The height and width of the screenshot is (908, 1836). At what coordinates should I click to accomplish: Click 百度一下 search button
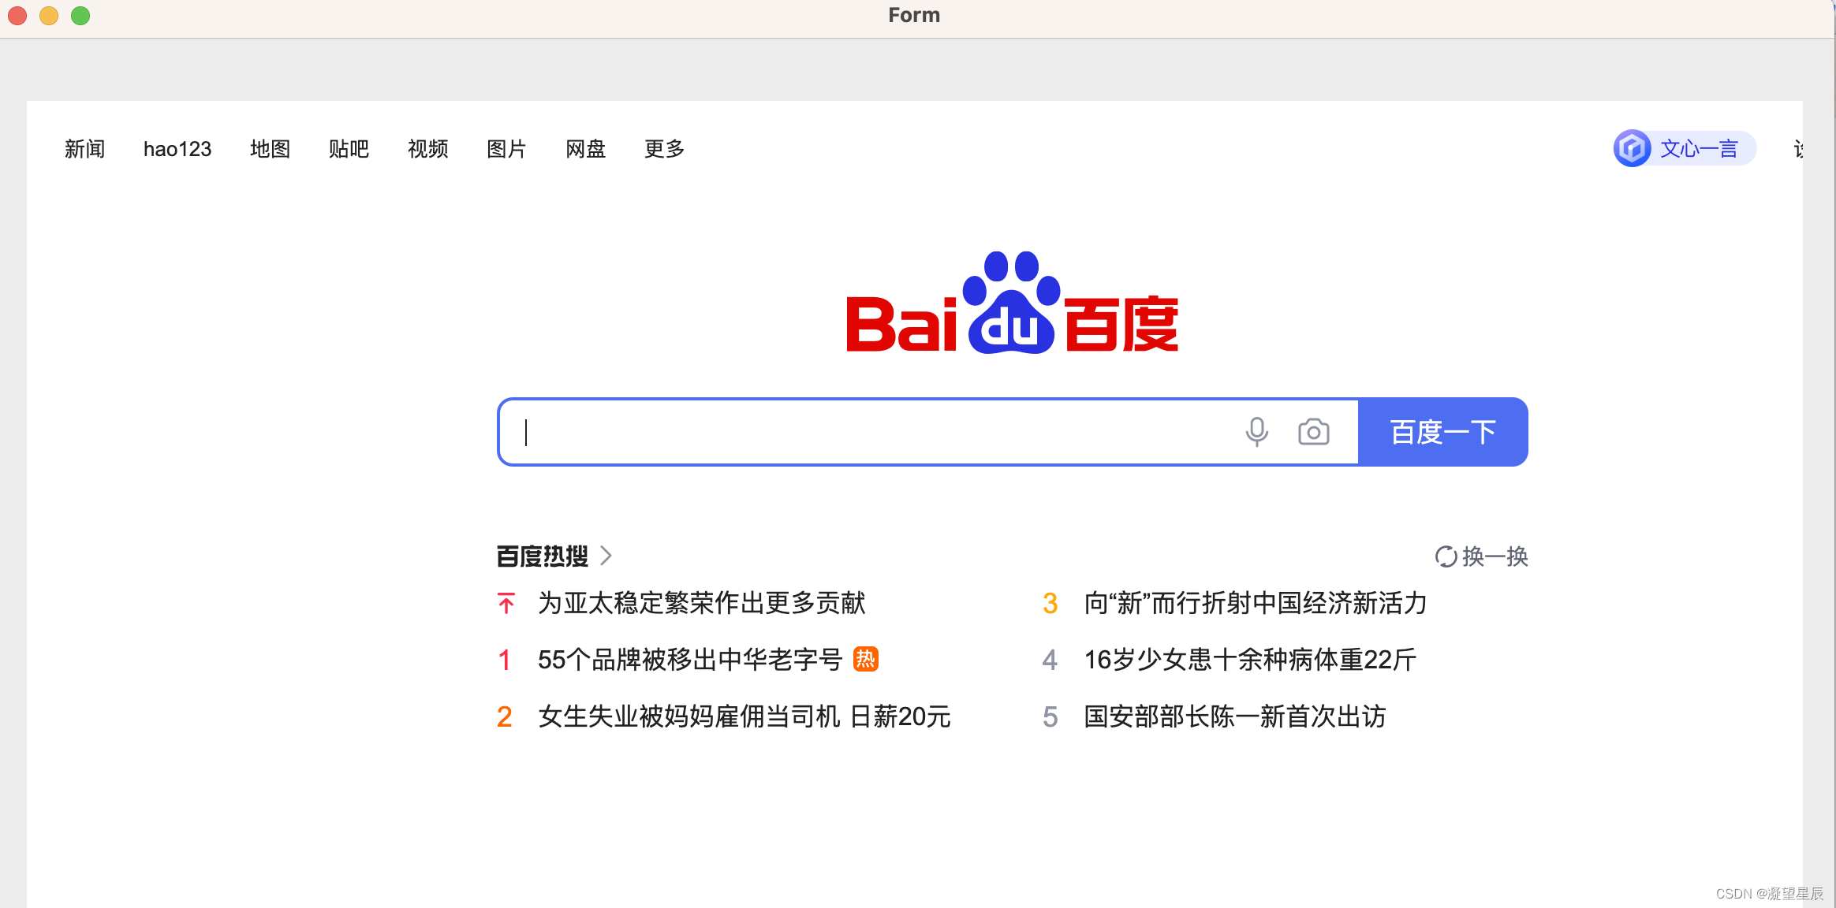pos(1442,432)
